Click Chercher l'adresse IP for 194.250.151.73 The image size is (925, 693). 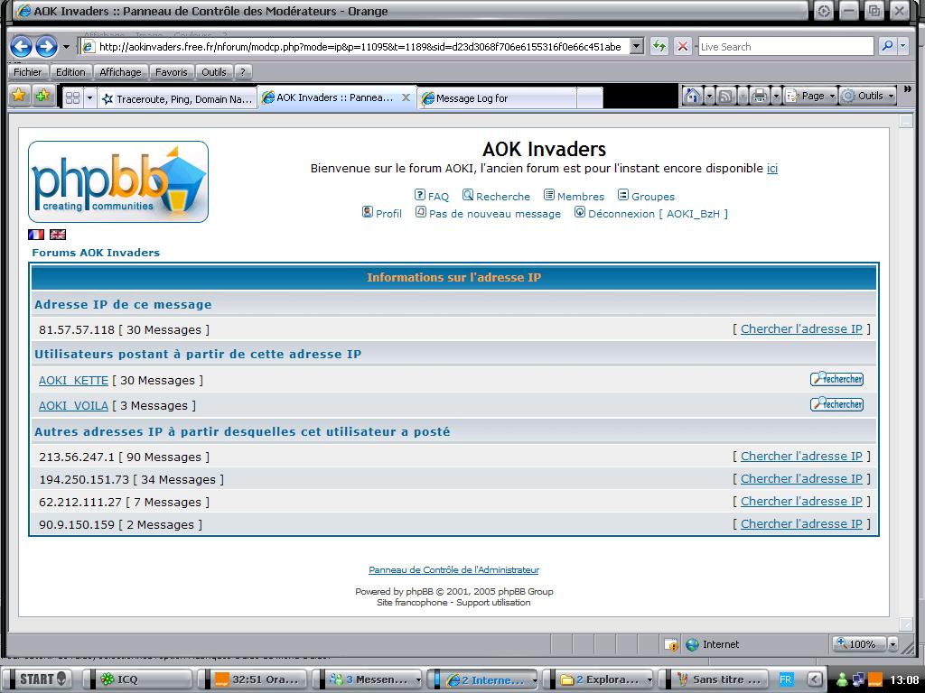[801, 478]
